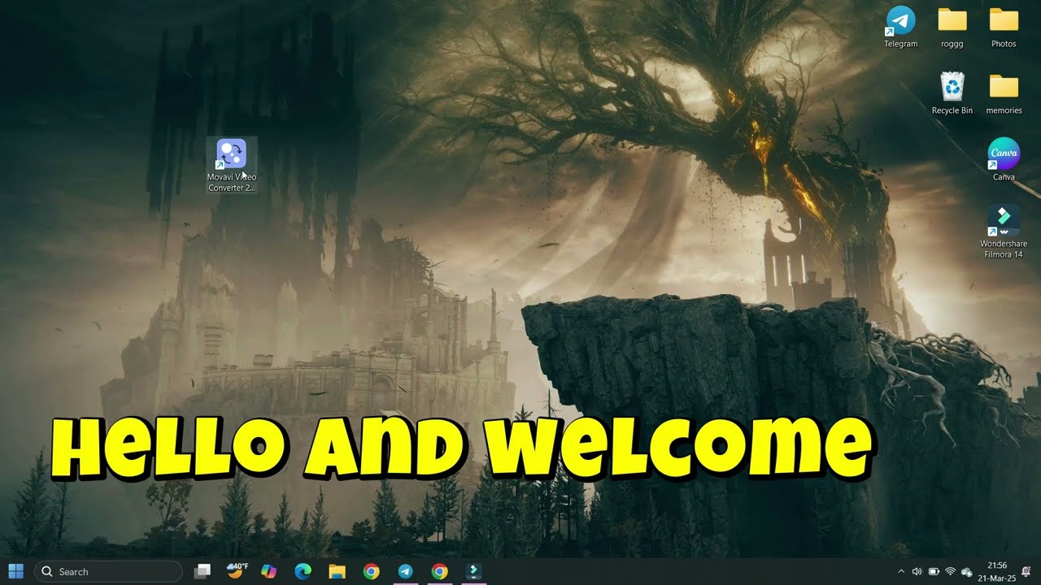Launch Microsoft Edge from the taskbar
Screen dimensions: 1041x585
click(303, 571)
